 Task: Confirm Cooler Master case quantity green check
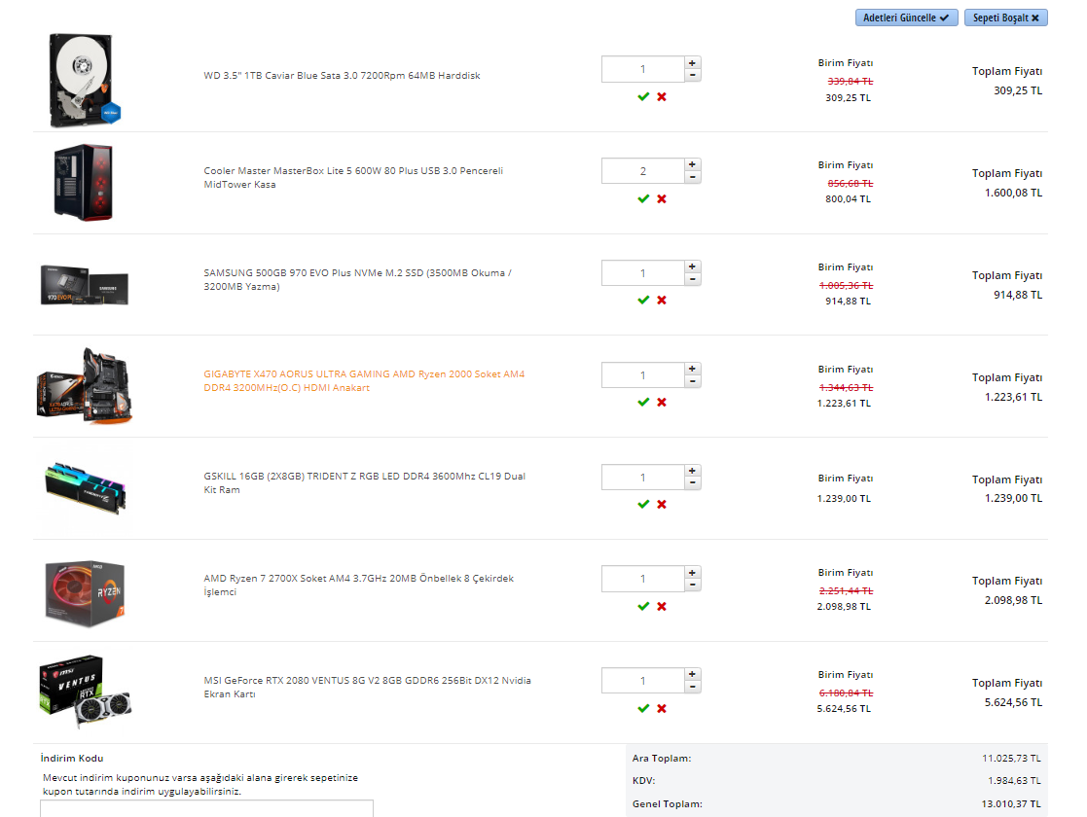(x=643, y=198)
